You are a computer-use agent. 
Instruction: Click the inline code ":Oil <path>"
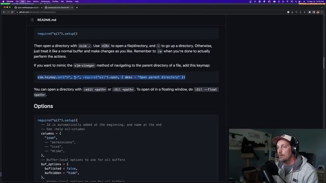(123, 89)
